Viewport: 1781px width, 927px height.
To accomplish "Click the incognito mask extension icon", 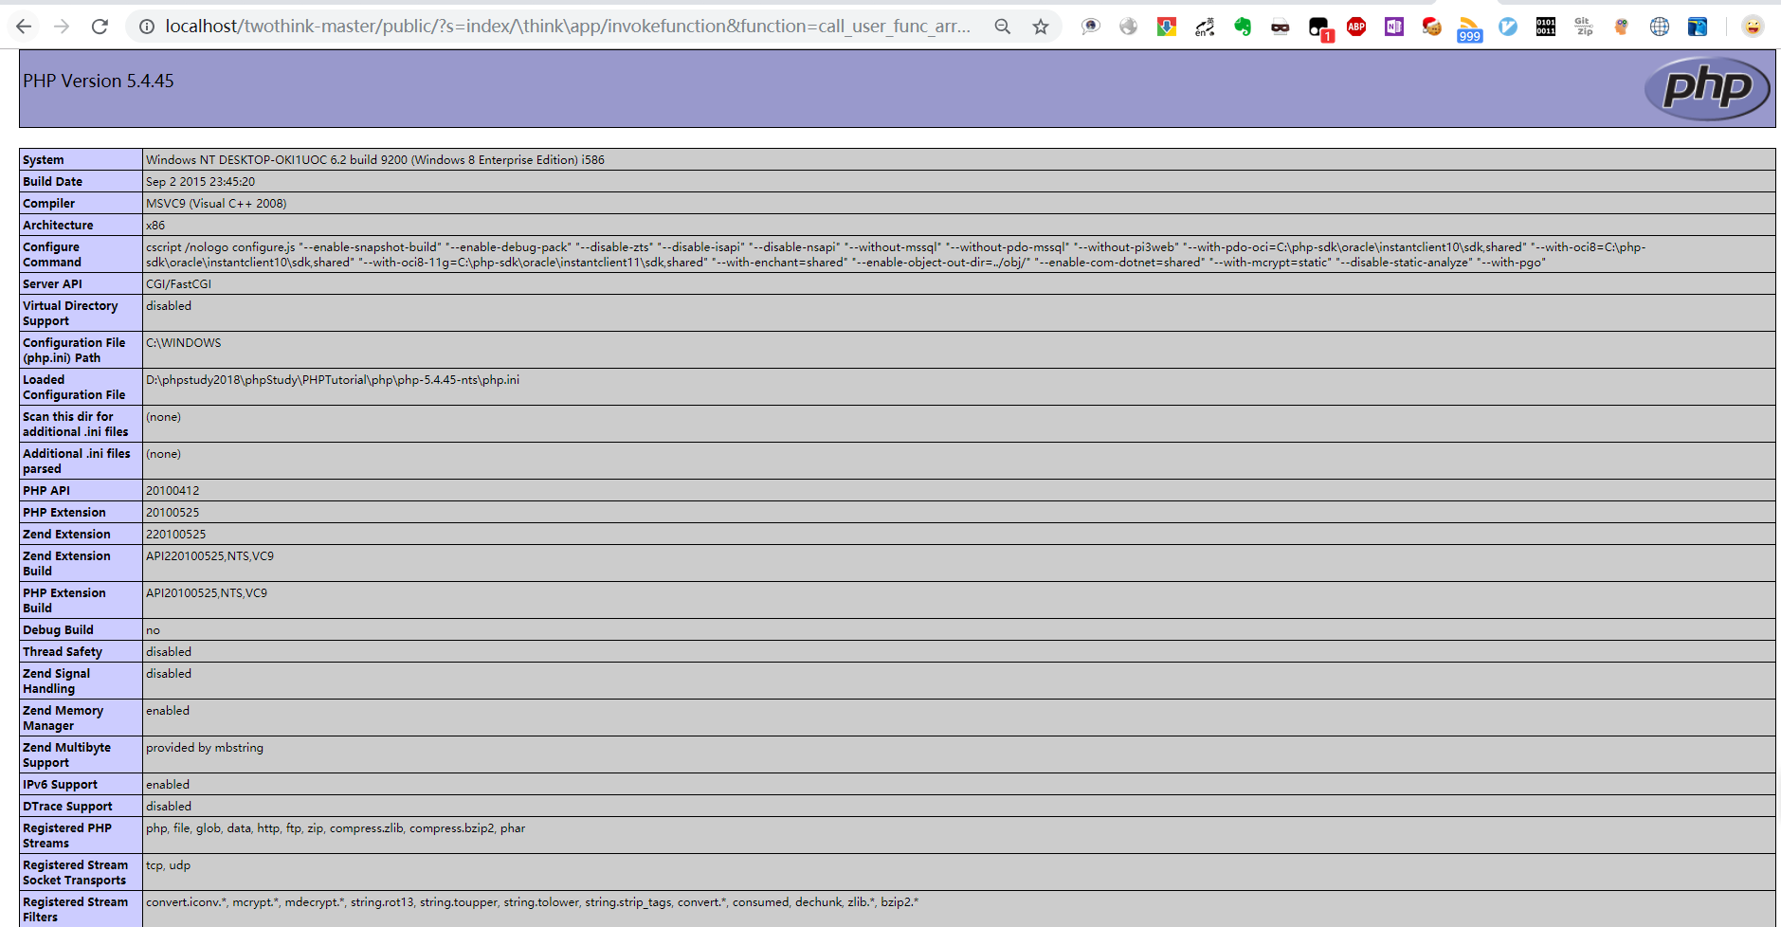I will (x=1280, y=26).
